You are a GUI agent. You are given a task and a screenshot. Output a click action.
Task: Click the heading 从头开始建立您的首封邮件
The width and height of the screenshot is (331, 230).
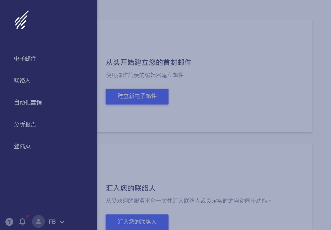tap(148, 63)
